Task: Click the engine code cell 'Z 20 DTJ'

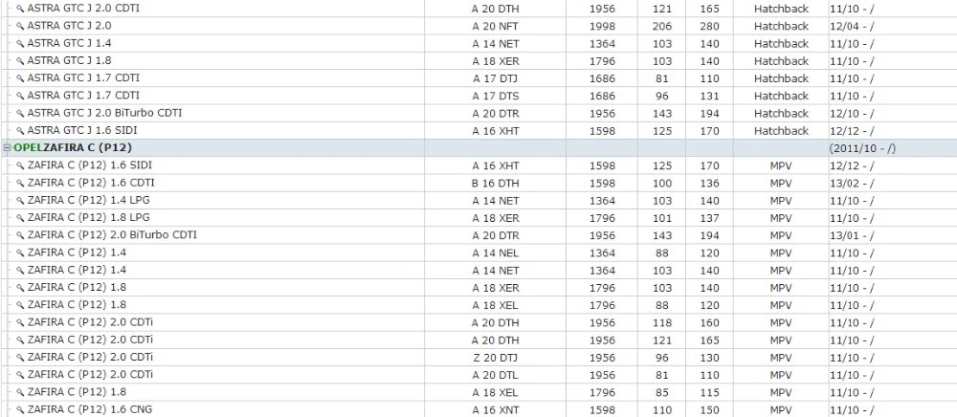Action: [x=496, y=358]
